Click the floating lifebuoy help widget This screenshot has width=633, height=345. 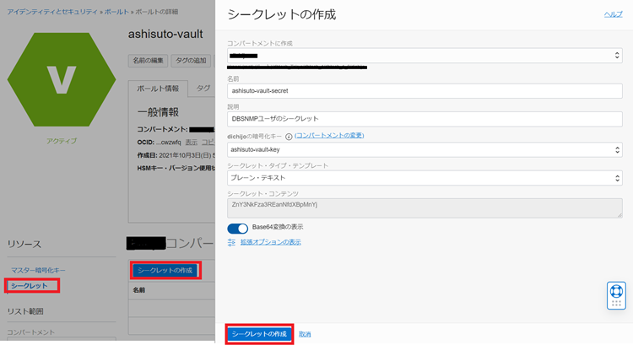(x=616, y=294)
